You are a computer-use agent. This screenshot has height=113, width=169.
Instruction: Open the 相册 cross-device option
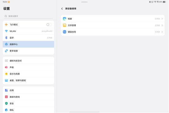point(113,19)
